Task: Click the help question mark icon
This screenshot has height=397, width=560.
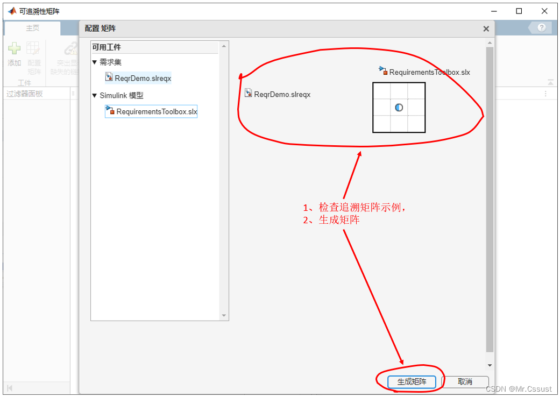Action: (541, 27)
